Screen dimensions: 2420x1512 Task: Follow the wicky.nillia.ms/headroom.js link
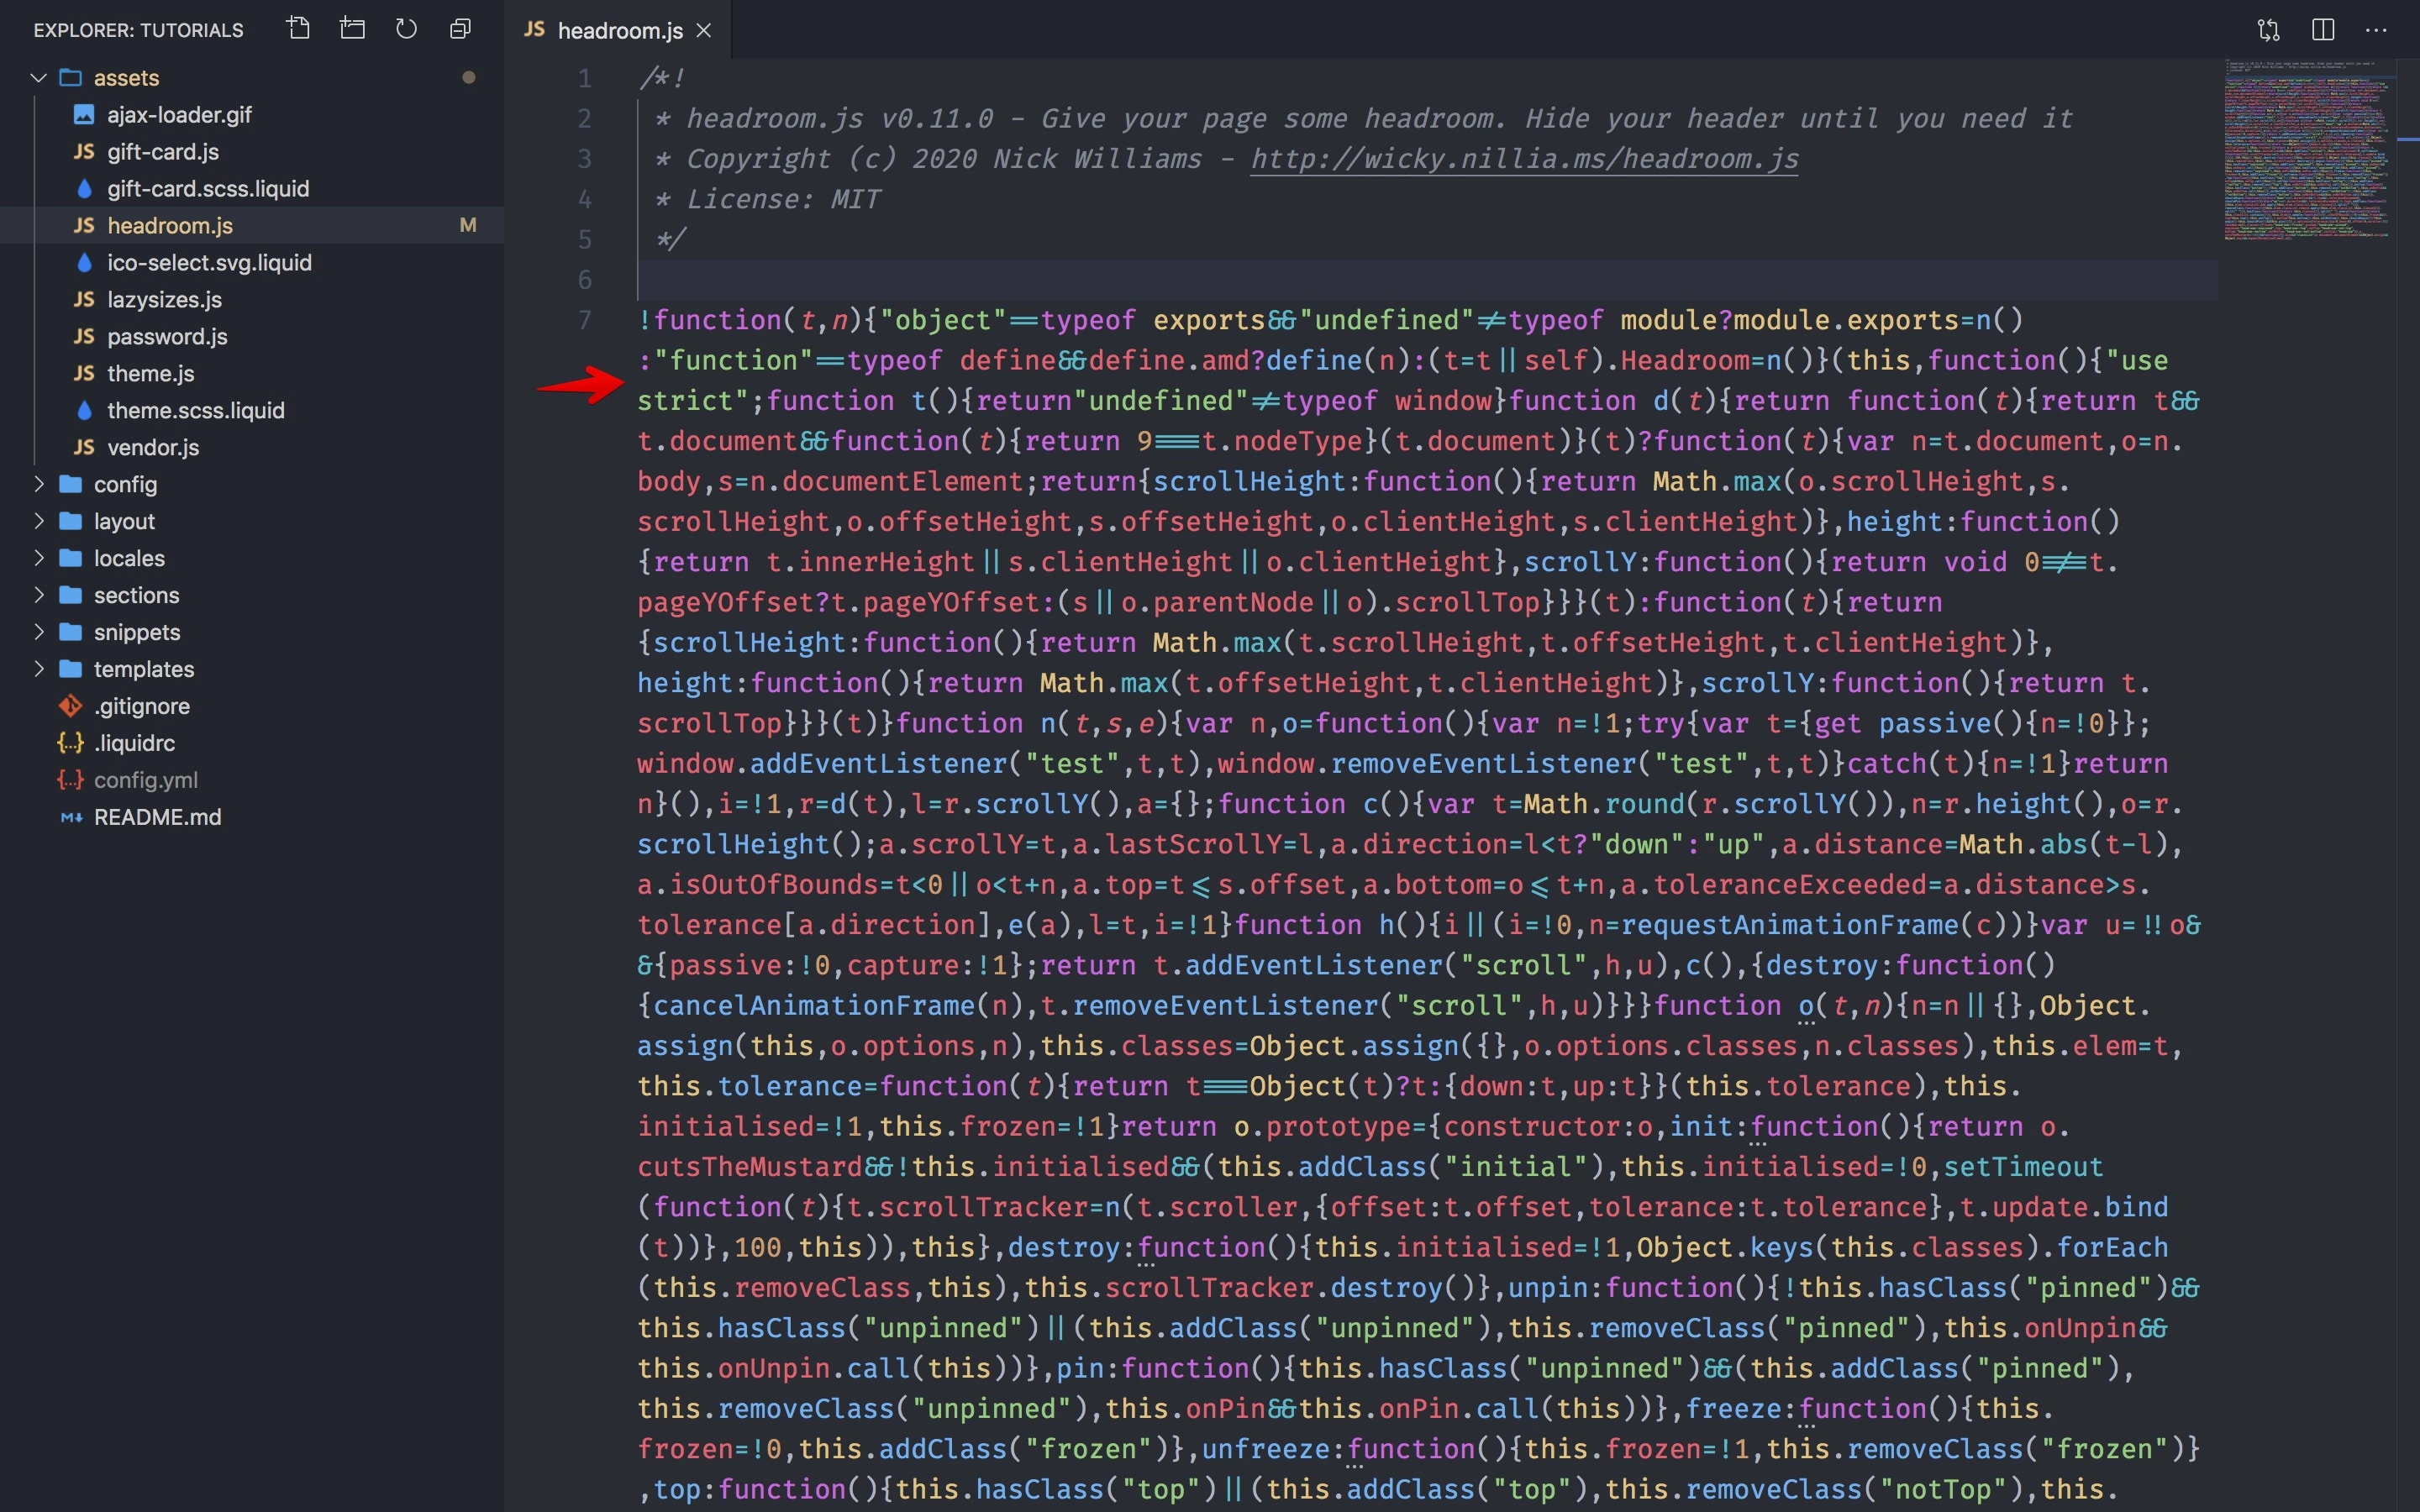point(1524,159)
